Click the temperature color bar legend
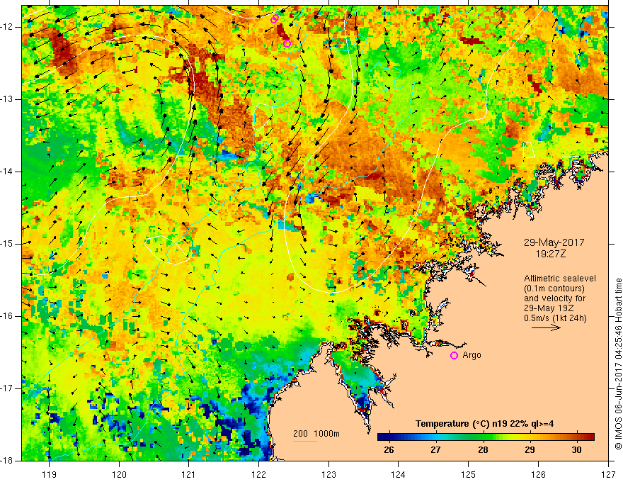The image size is (623, 482). pos(486,437)
